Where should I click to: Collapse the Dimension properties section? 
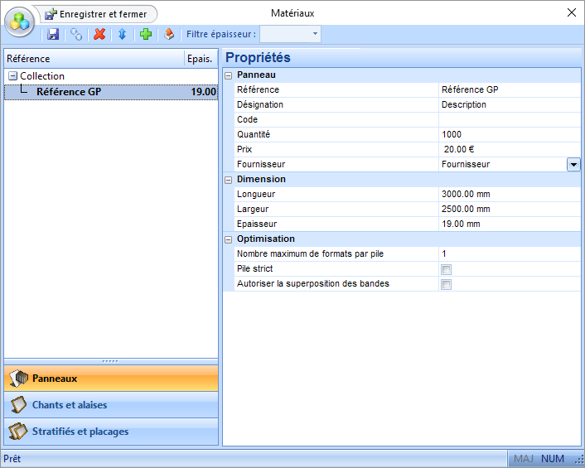(x=229, y=179)
